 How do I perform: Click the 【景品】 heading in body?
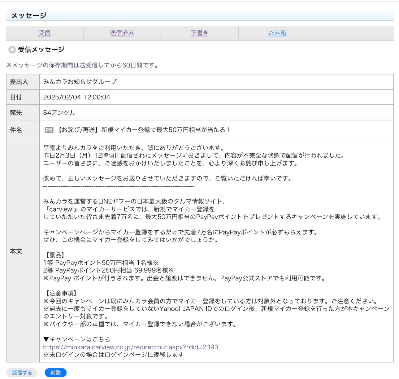pyautogui.click(x=55, y=255)
